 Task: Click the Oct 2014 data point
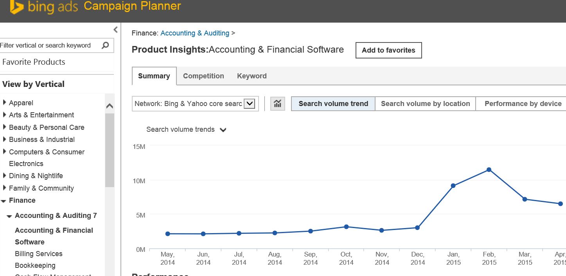pyautogui.click(x=346, y=227)
